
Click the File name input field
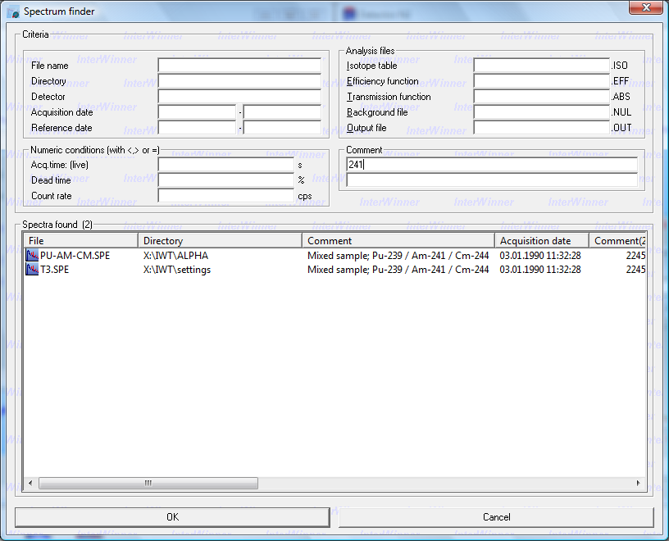click(239, 66)
